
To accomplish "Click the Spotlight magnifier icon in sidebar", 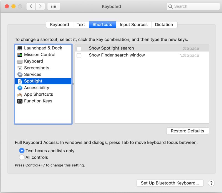I will click(19, 81).
